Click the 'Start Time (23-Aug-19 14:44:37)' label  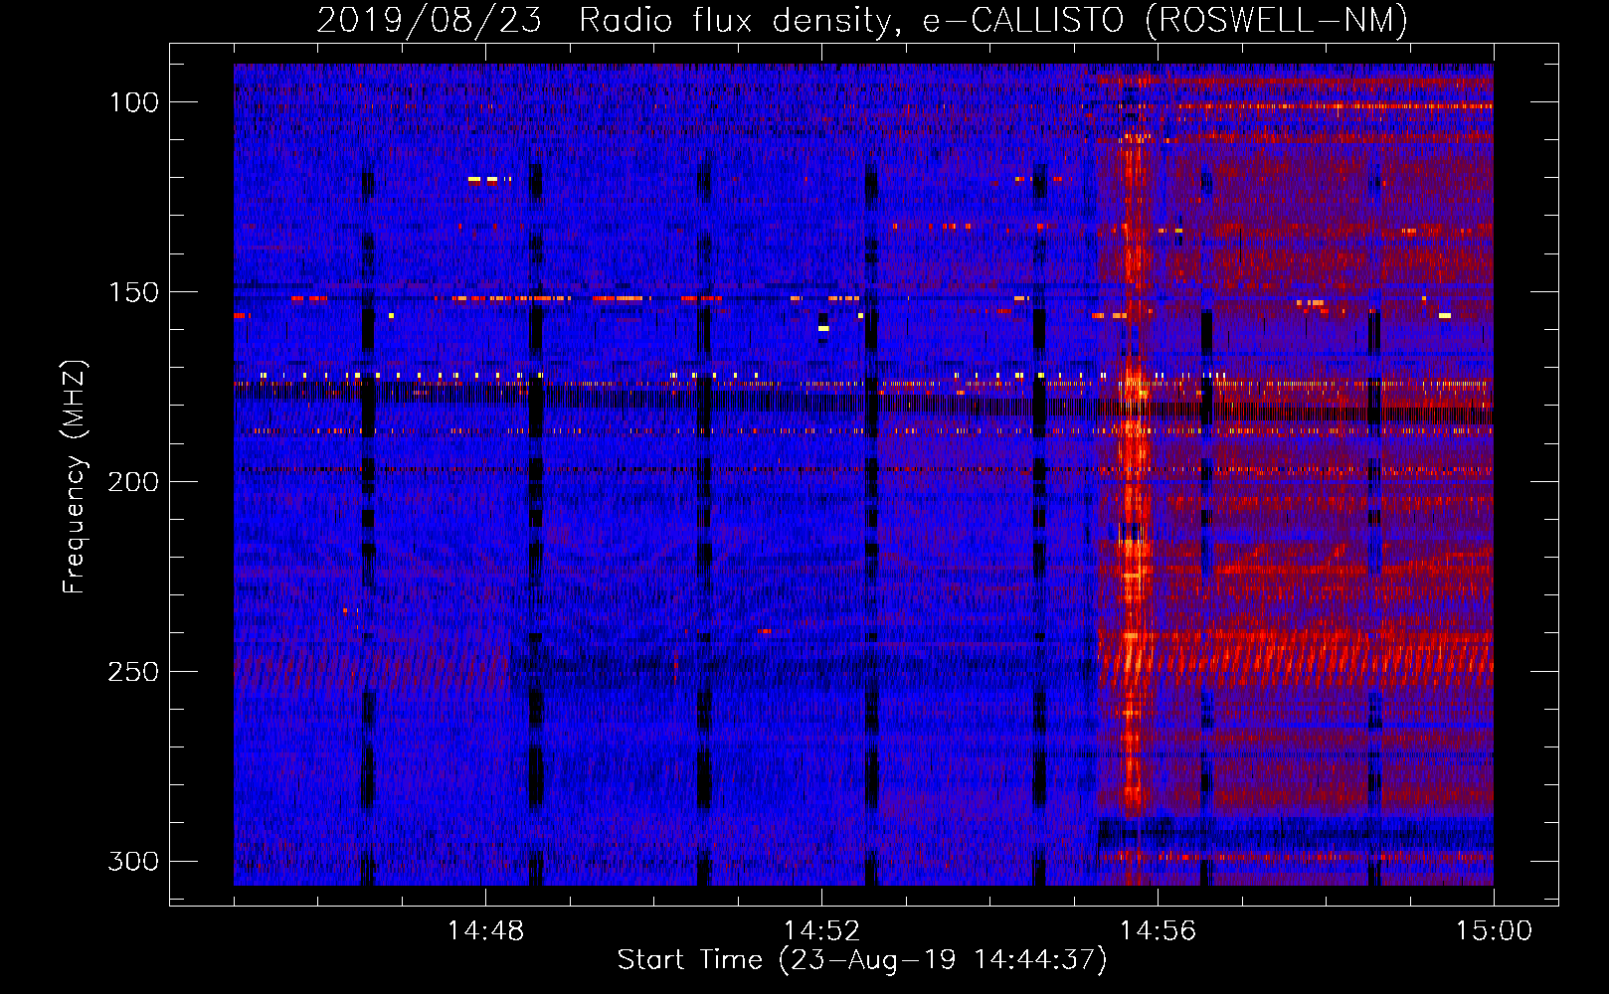tap(862, 960)
